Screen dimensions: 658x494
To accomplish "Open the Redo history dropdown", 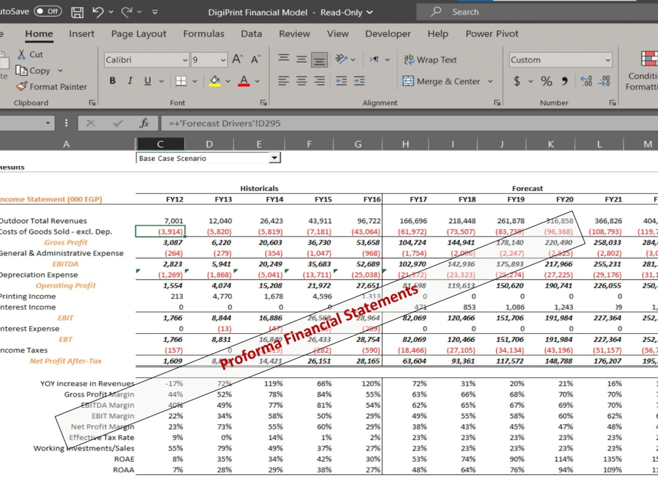I will click(139, 12).
